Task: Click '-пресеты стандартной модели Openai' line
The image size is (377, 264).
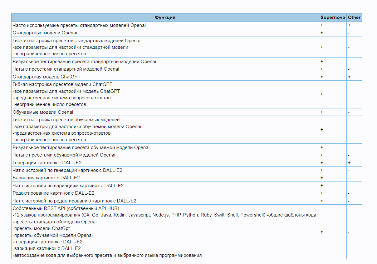Action: (x=55, y=222)
